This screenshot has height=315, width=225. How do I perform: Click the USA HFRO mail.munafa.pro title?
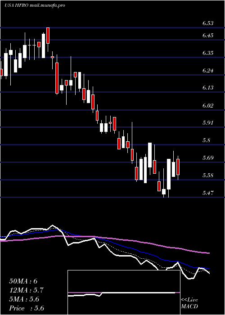pyautogui.click(x=35, y=5)
